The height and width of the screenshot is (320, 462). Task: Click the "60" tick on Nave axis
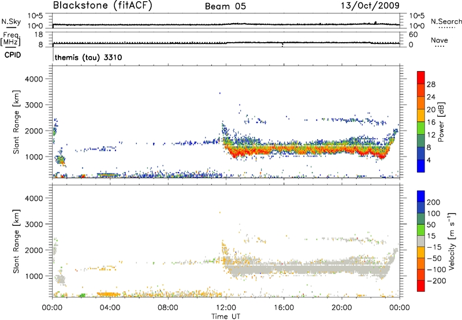(413, 35)
